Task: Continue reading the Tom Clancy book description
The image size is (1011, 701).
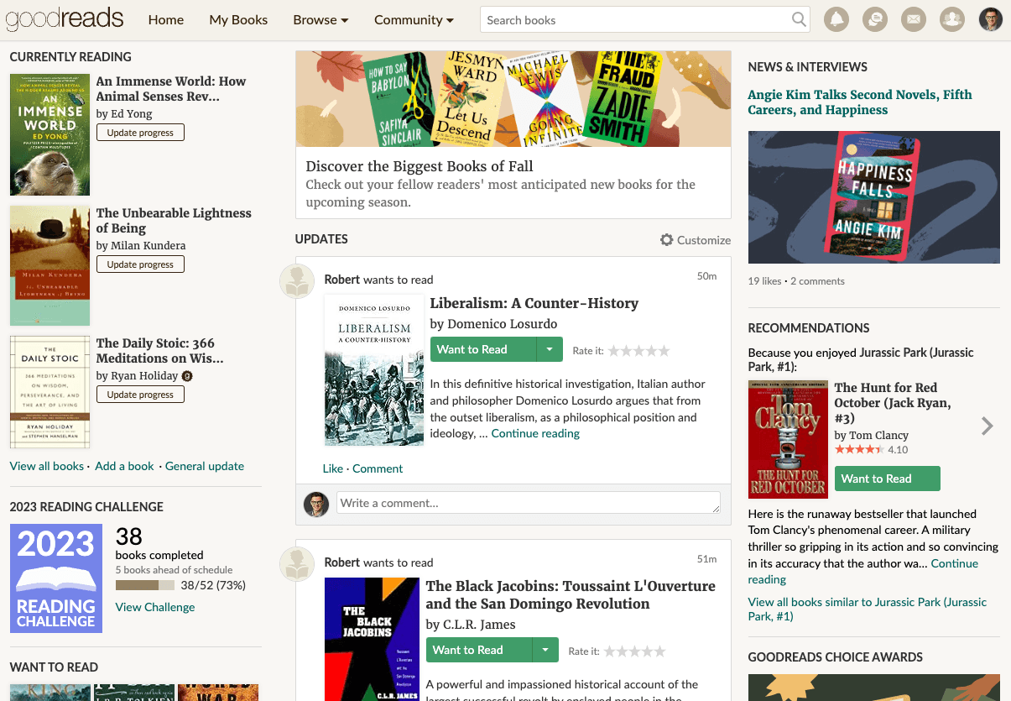Action: click(863, 571)
